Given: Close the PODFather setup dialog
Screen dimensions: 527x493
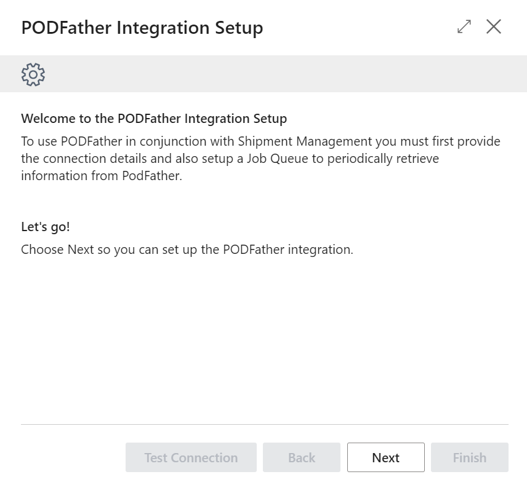Looking at the screenshot, I should tap(494, 27).
